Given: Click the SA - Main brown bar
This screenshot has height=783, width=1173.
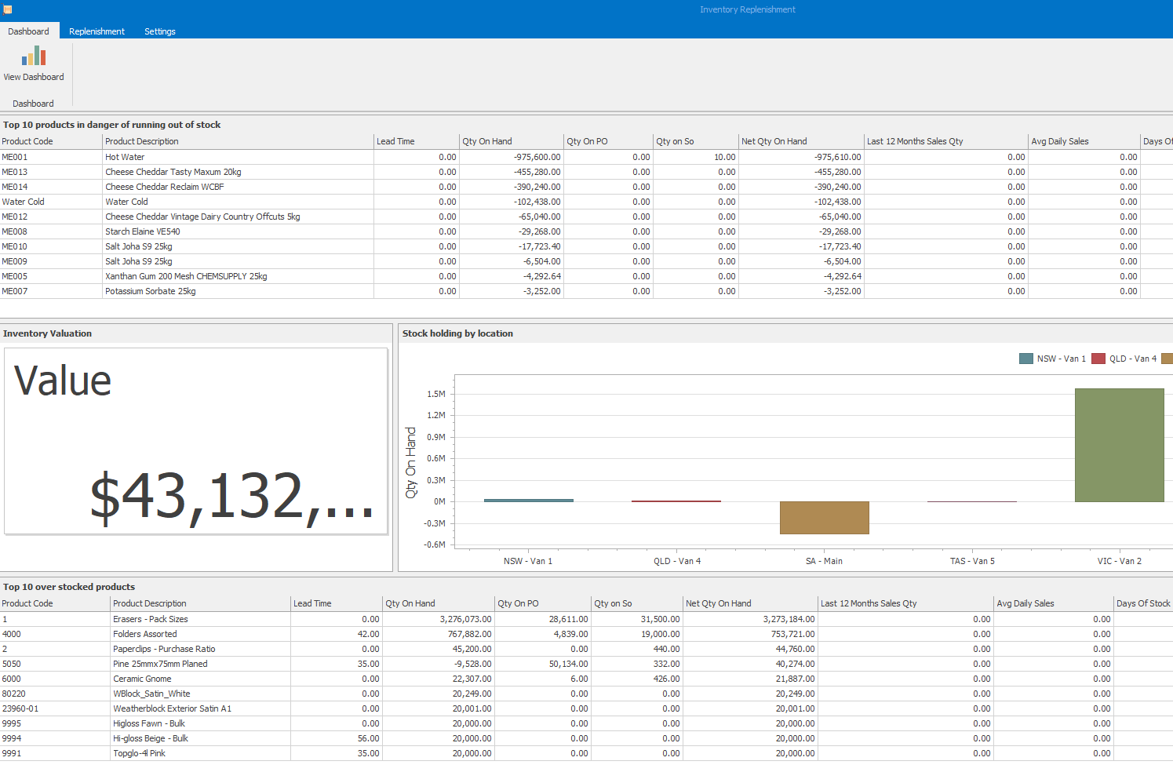Looking at the screenshot, I should [824, 518].
